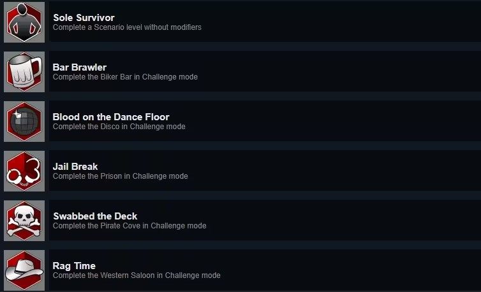This screenshot has height=292, width=481.
Task: Select the Prison Challenge mode description
Action: [x=121, y=176]
